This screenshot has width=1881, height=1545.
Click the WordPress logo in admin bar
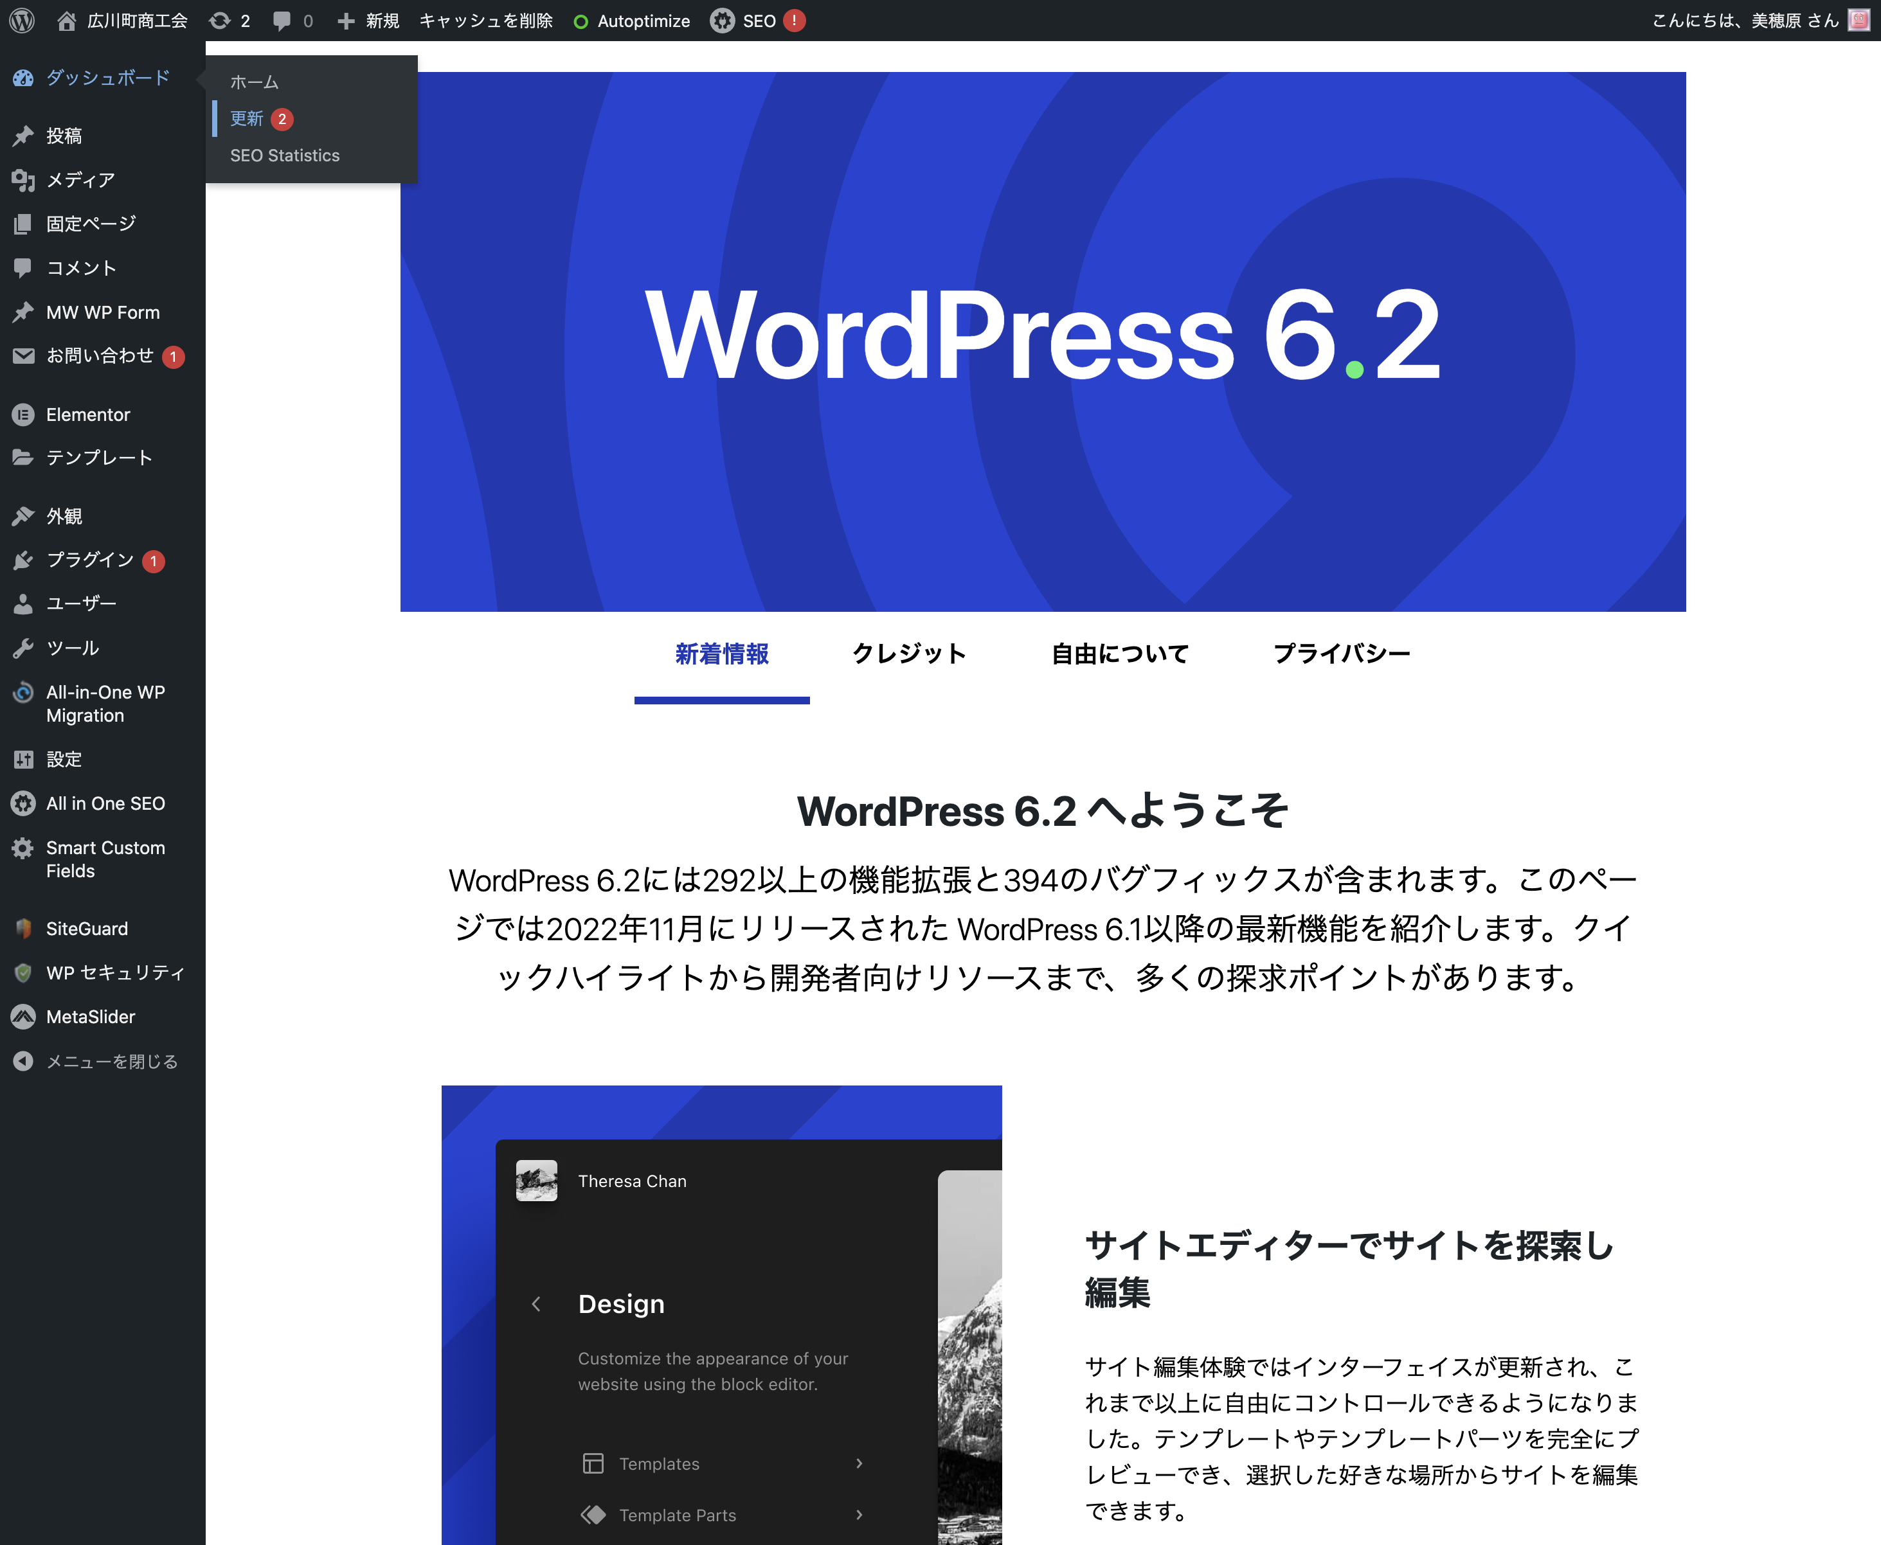(x=21, y=21)
